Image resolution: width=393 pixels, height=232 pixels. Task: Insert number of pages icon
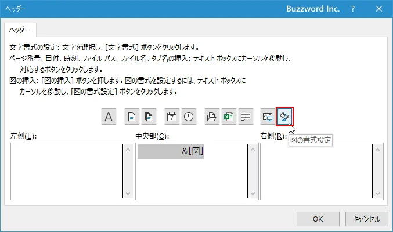click(149, 117)
